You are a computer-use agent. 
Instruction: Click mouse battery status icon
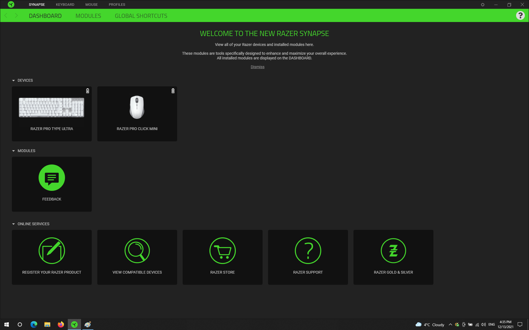(x=173, y=91)
